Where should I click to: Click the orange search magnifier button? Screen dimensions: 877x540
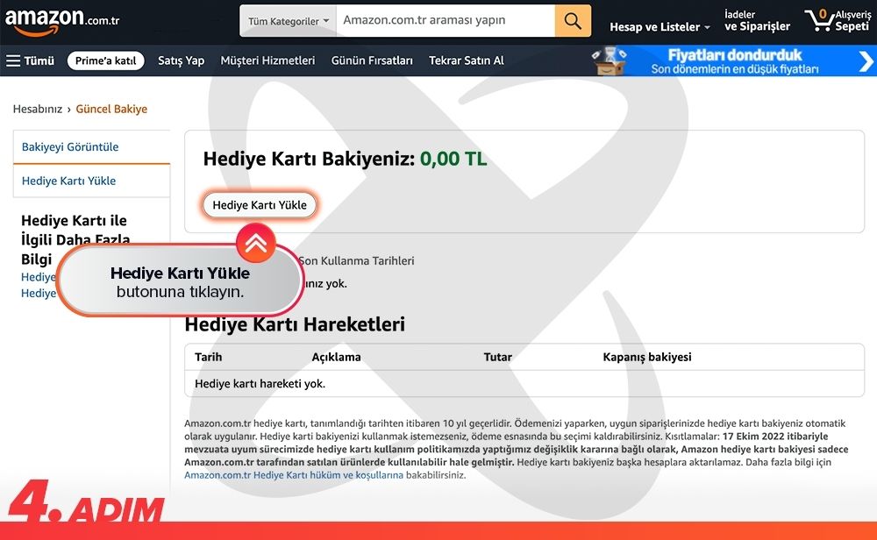pos(573,21)
